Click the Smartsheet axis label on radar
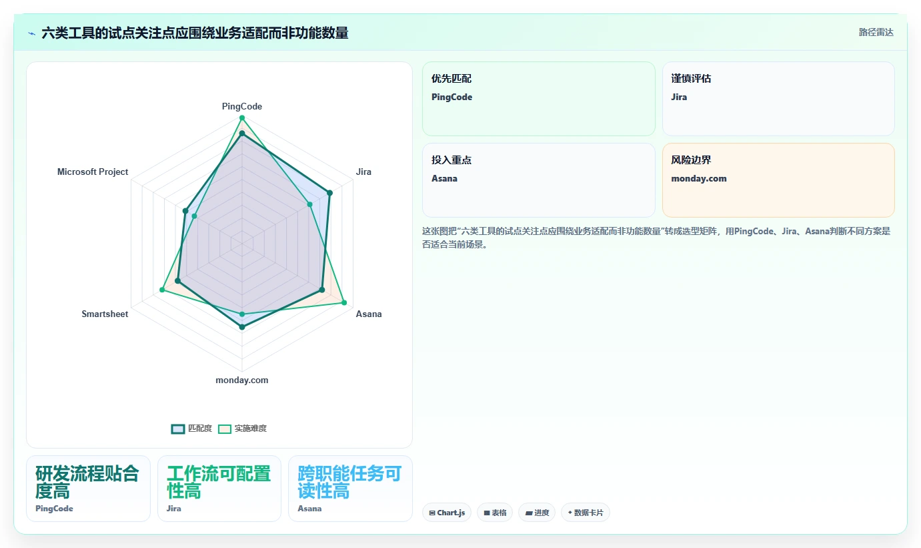This screenshot has width=921, height=548. (x=105, y=314)
